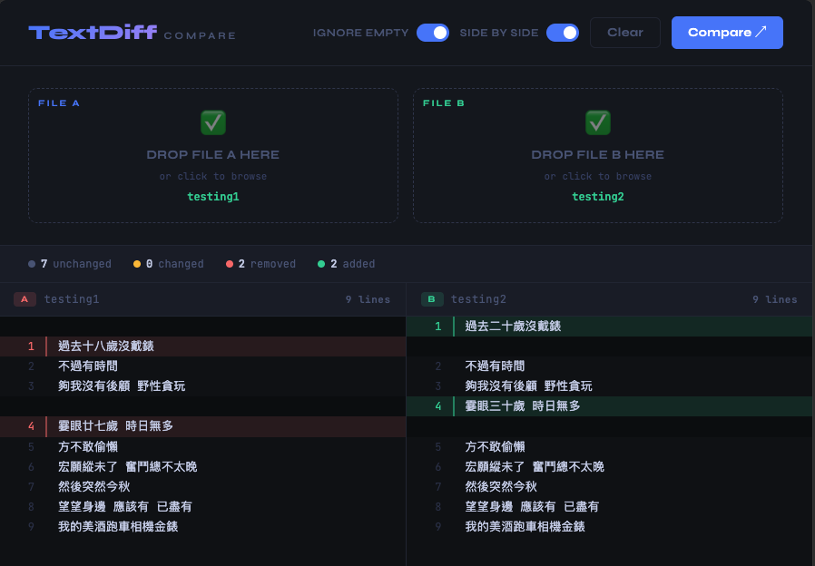Click the green checkmark in File B
Image resolution: width=815 pixels, height=566 pixels.
click(597, 122)
